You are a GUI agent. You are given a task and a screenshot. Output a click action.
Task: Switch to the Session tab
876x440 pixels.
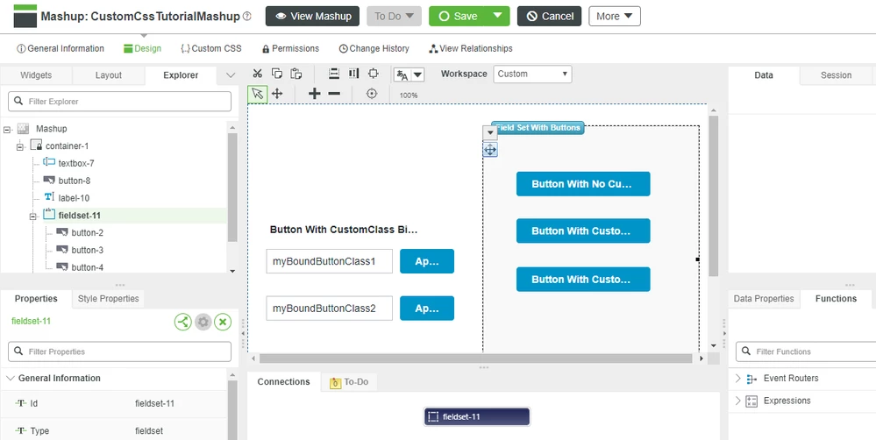tap(836, 75)
